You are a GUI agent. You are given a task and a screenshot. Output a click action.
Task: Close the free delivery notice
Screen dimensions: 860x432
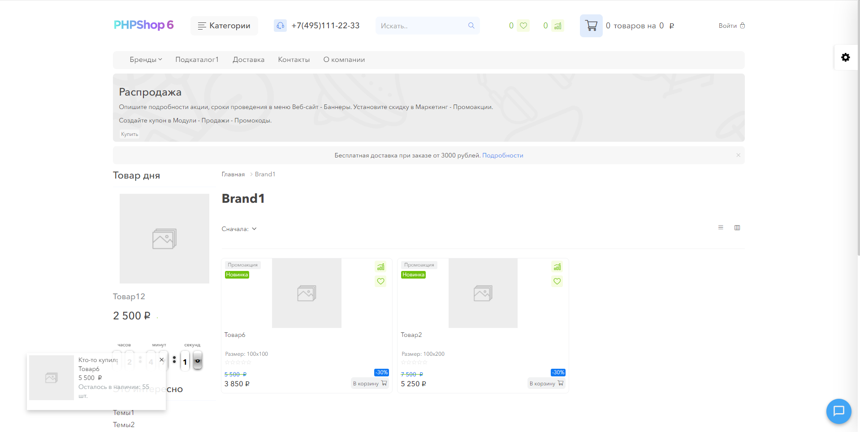(x=738, y=155)
